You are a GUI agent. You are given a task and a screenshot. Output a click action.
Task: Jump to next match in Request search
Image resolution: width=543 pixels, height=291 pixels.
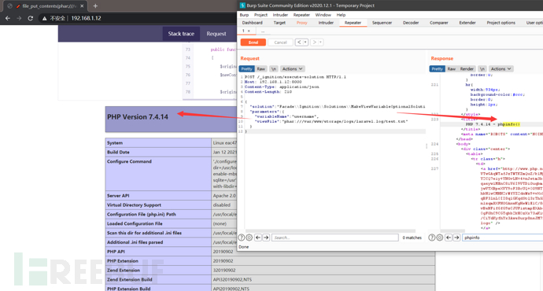pos(266,238)
